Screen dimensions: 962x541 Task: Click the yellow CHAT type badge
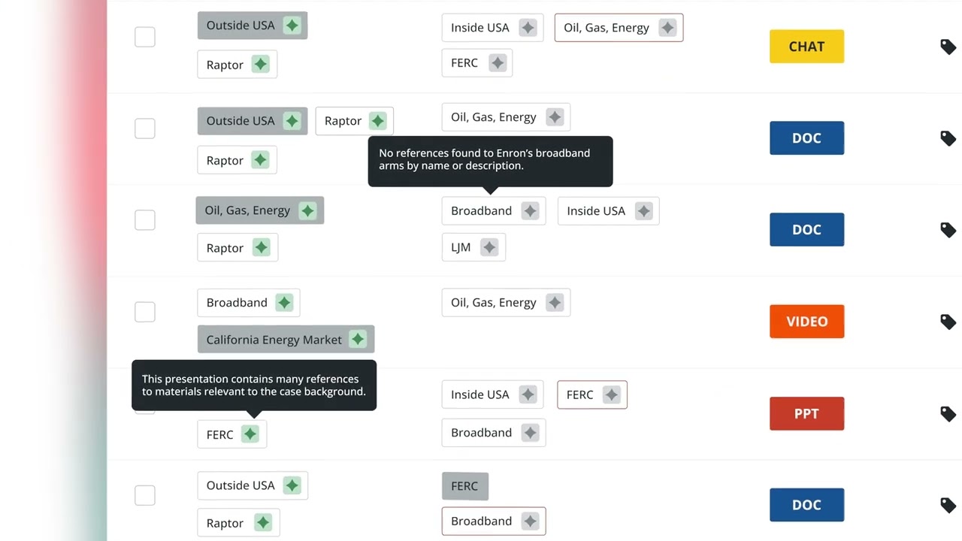point(806,47)
